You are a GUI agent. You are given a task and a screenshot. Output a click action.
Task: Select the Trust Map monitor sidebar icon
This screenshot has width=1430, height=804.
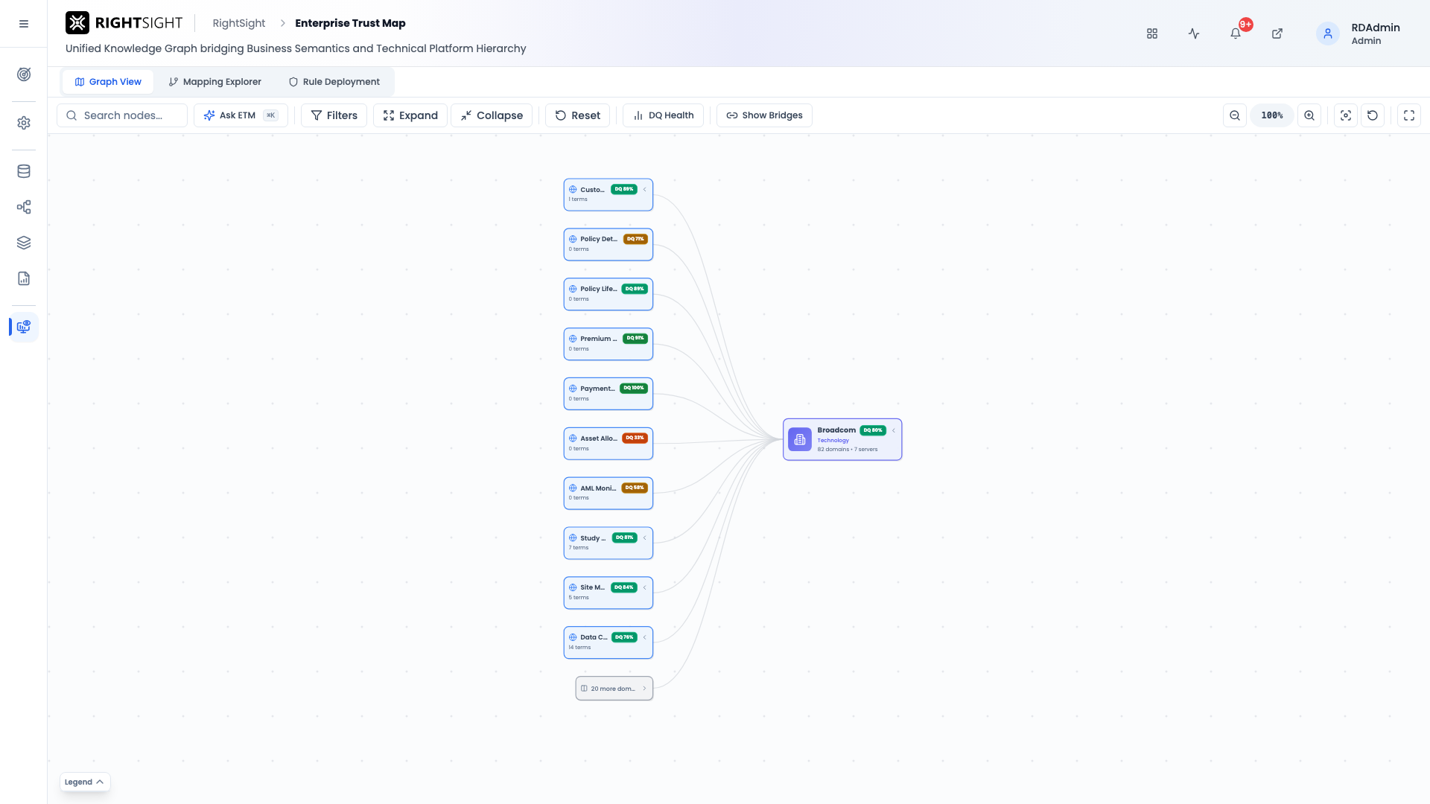(x=24, y=327)
